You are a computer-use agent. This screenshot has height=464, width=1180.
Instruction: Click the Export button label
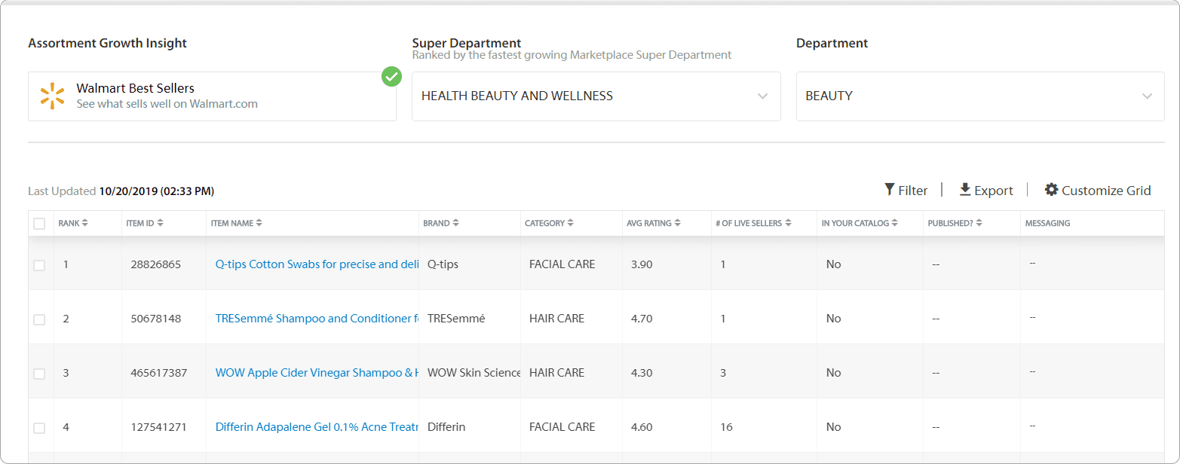994,191
